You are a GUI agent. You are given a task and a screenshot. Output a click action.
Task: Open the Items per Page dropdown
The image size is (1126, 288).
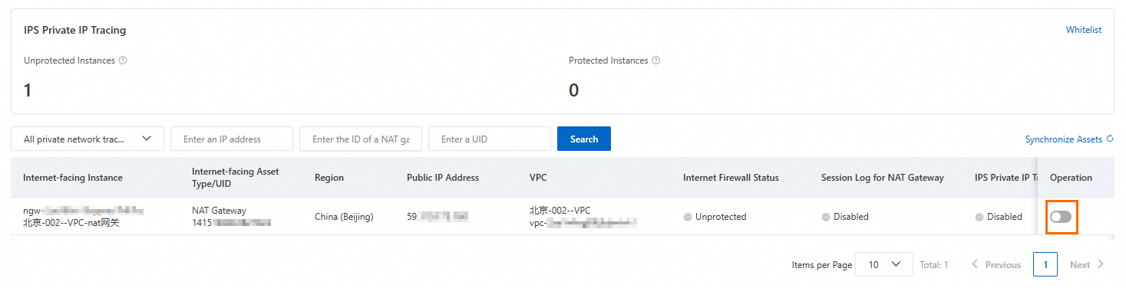click(x=883, y=264)
